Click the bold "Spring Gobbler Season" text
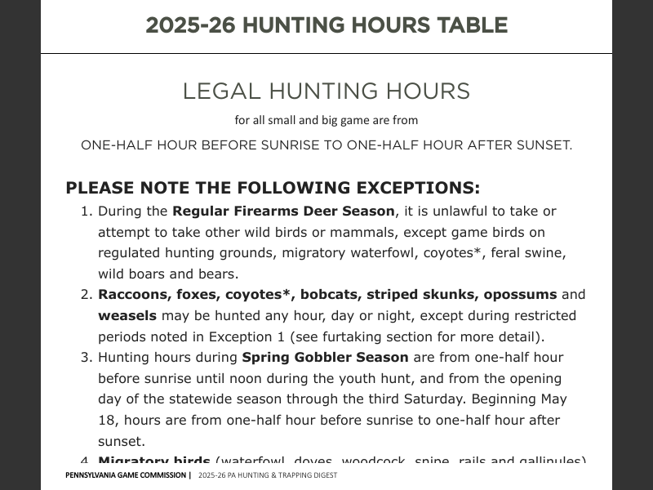Image resolution: width=653 pixels, height=490 pixels. pos(325,357)
